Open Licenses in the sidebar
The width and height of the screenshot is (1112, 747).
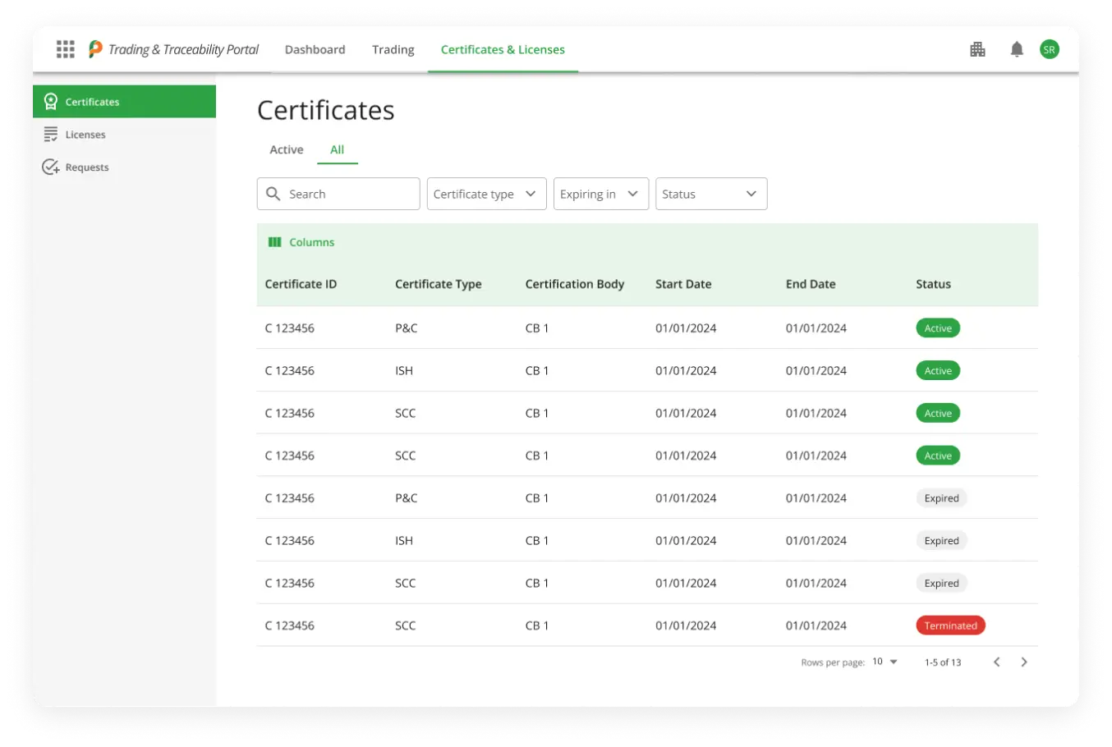(x=85, y=135)
